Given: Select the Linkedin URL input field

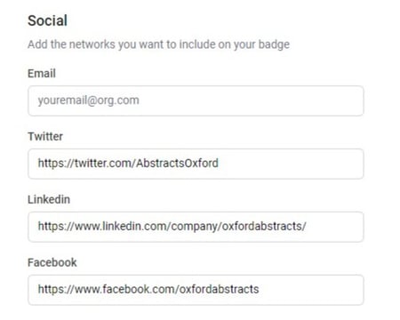Looking at the screenshot, I should [x=196, y=227].
